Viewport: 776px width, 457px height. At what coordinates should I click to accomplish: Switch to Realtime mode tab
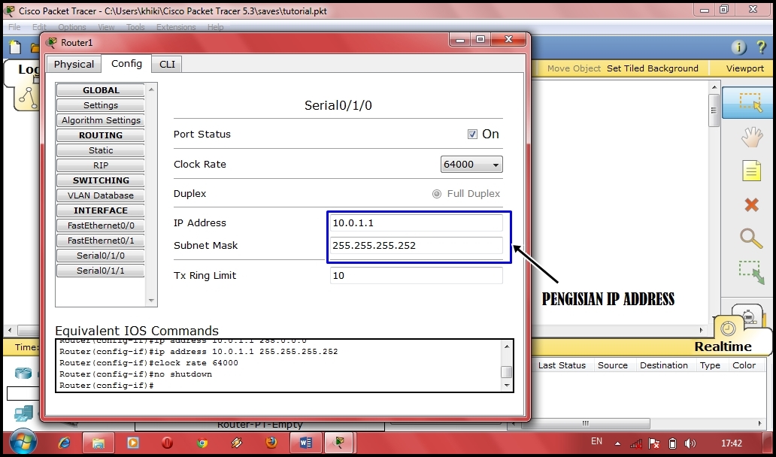[723, 347]
